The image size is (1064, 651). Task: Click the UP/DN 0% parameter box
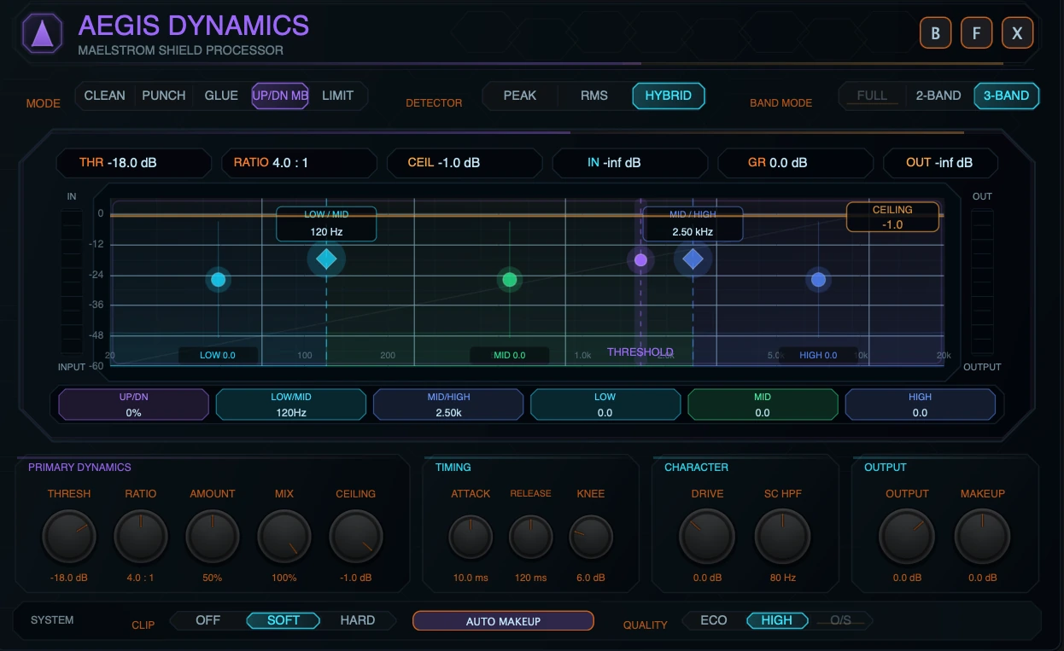pos(133,404)
